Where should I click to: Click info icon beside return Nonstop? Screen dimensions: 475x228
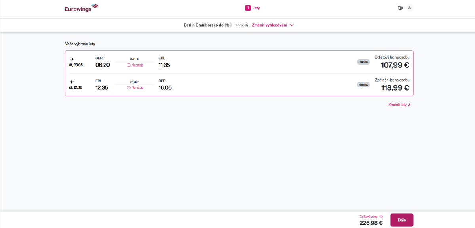(x=129, y=87)
